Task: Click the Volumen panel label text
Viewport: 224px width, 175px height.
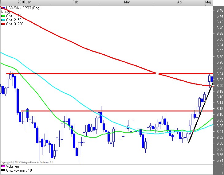Action: [x=12, y=166]
